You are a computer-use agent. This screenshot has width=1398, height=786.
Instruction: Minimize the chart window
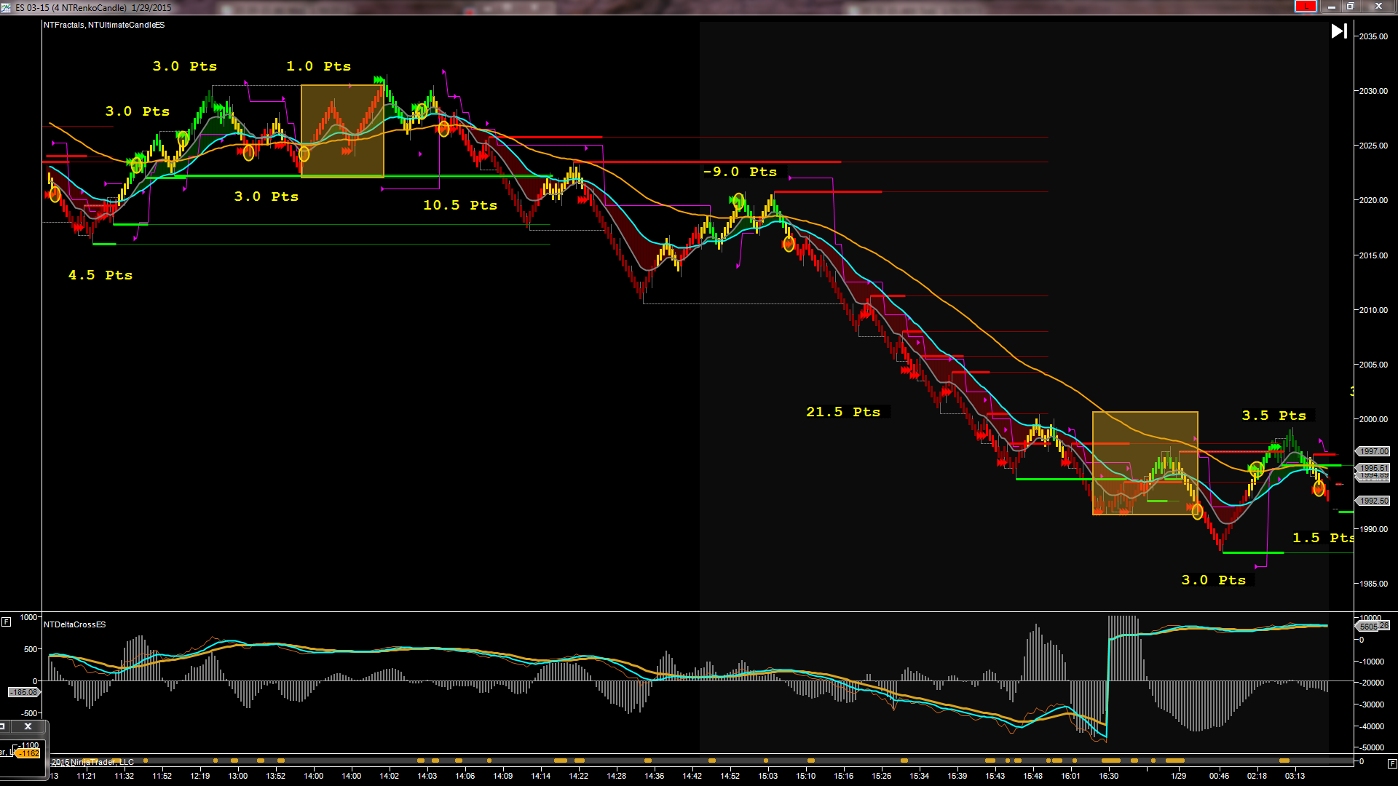1332,7
